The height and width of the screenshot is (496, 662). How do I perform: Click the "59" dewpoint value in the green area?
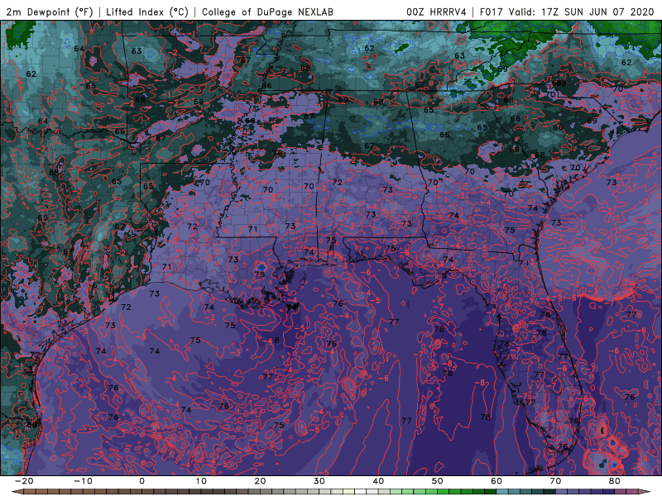click(x=502, y=69)
